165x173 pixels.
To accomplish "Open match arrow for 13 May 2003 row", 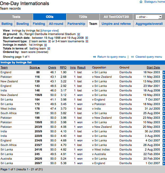I will coord(164,82).
